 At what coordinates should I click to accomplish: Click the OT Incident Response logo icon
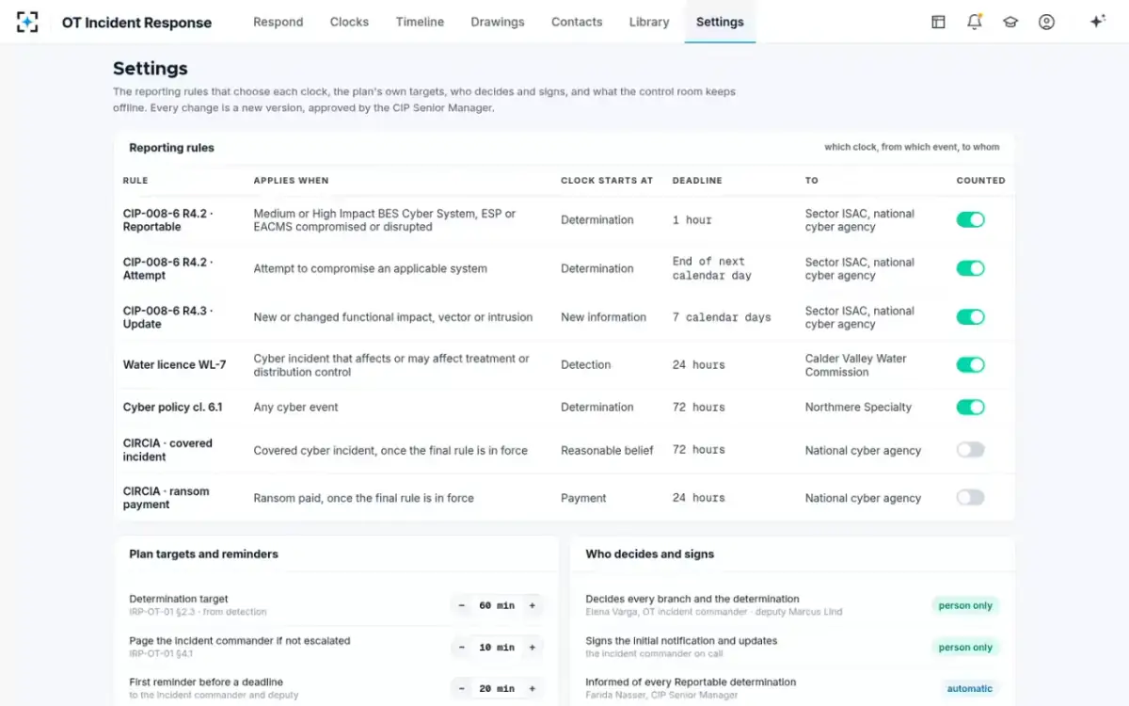pos(27,22)
